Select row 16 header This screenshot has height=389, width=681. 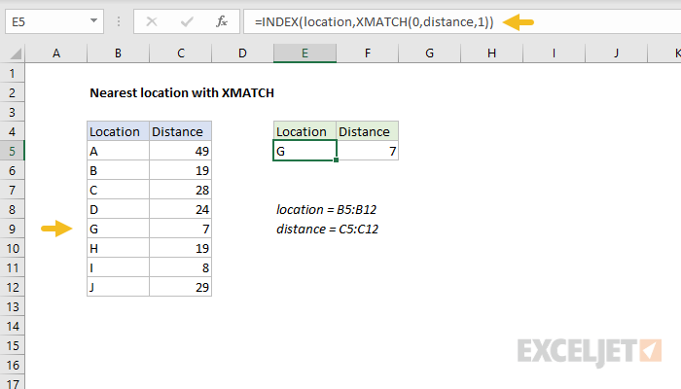pos(12,365)
